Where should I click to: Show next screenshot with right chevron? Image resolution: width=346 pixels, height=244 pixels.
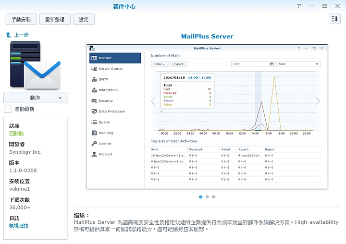click(318, 101)
